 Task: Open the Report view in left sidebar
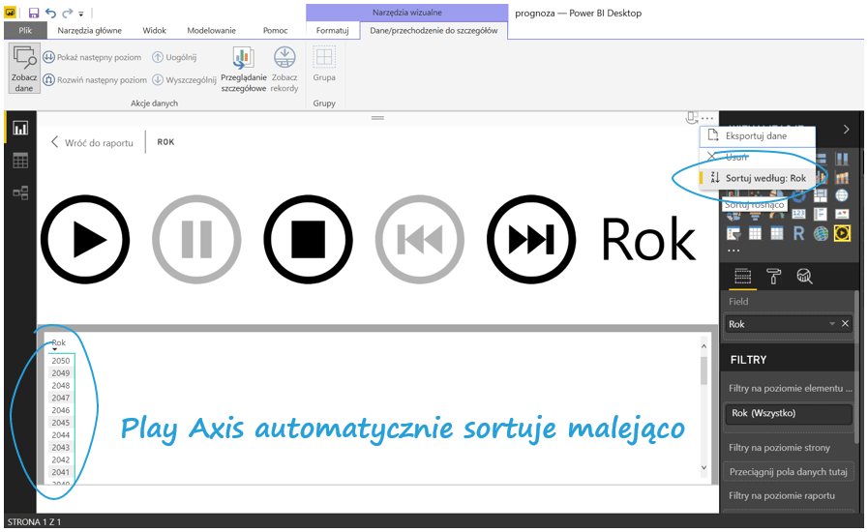pos(19,128)
